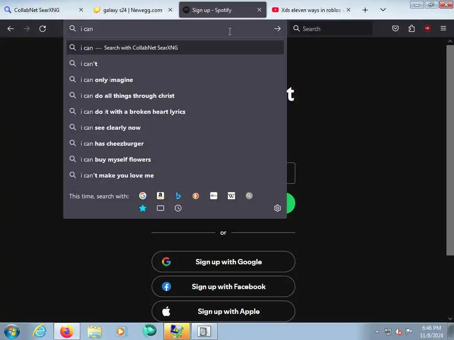The image size is (454, 340).
Task: Choose "i can only imagine" suggestion
Action: 175,80
